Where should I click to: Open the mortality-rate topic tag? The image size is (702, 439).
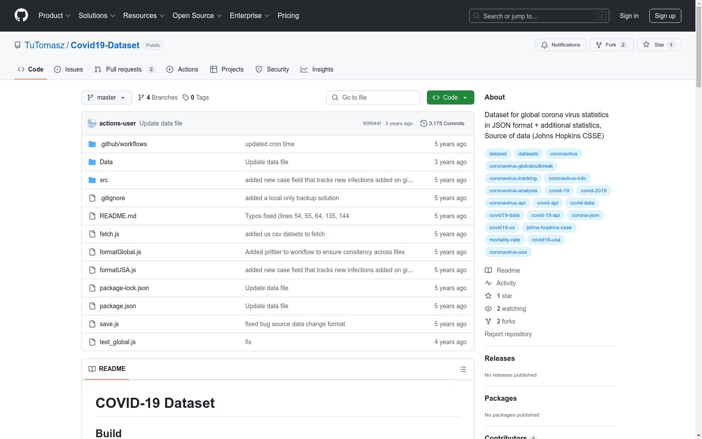tap(505, 240)
